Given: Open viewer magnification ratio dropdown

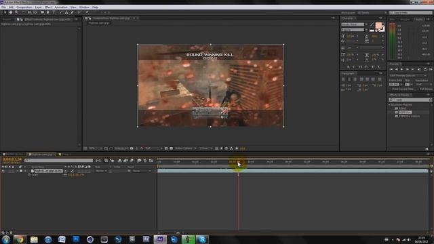Looking at the screenshot, I should click(x=95, y=148).
